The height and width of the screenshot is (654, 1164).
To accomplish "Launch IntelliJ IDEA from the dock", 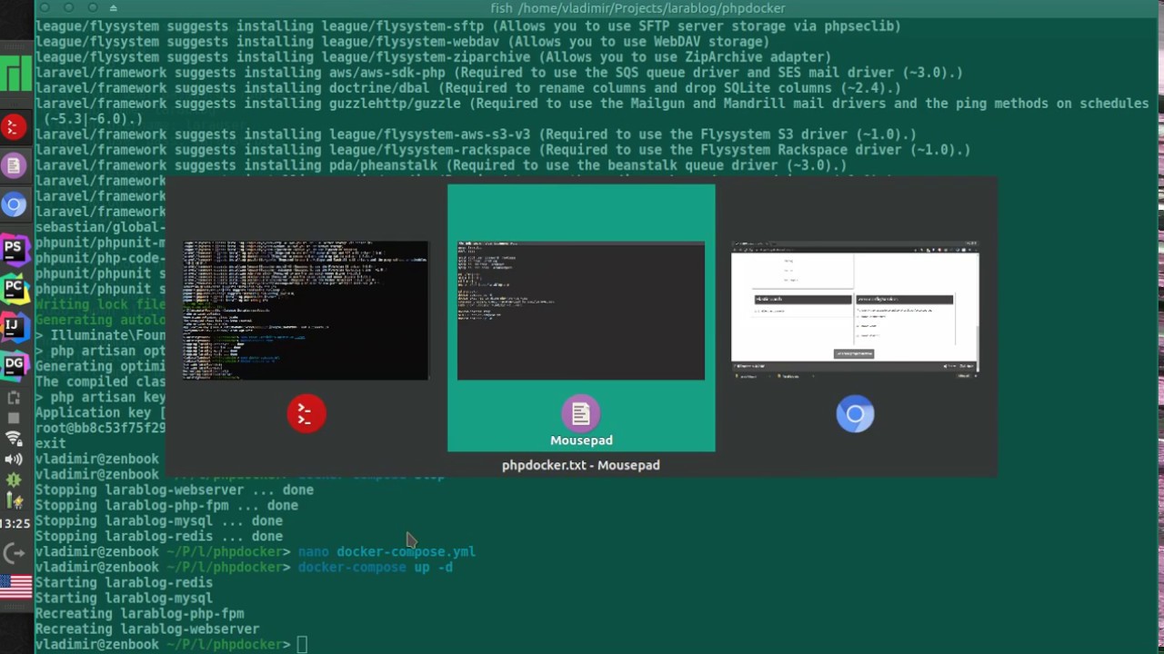I will [x=14, y=327].
